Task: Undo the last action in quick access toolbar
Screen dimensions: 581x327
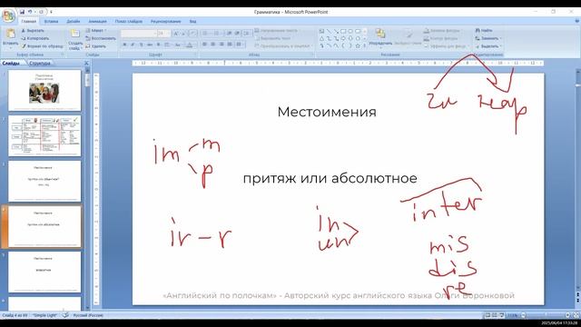Action: click(30, 12)
